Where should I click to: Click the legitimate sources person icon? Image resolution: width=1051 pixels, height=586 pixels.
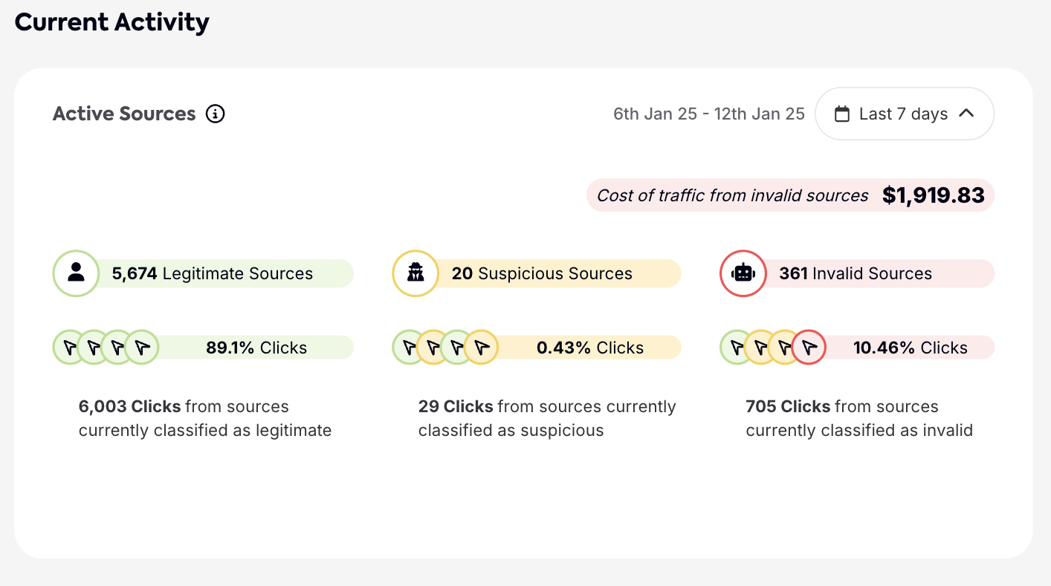tap(76, 273)
